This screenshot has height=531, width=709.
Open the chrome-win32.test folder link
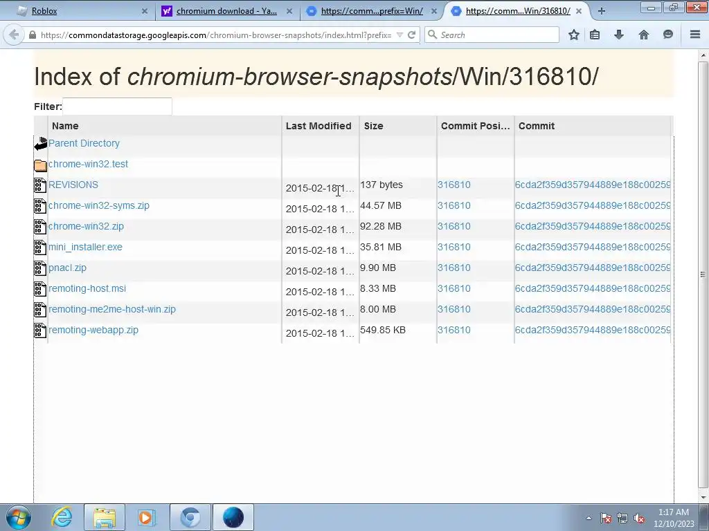88,164
